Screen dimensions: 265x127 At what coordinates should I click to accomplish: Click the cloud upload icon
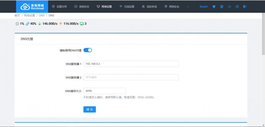click(229, 7)
